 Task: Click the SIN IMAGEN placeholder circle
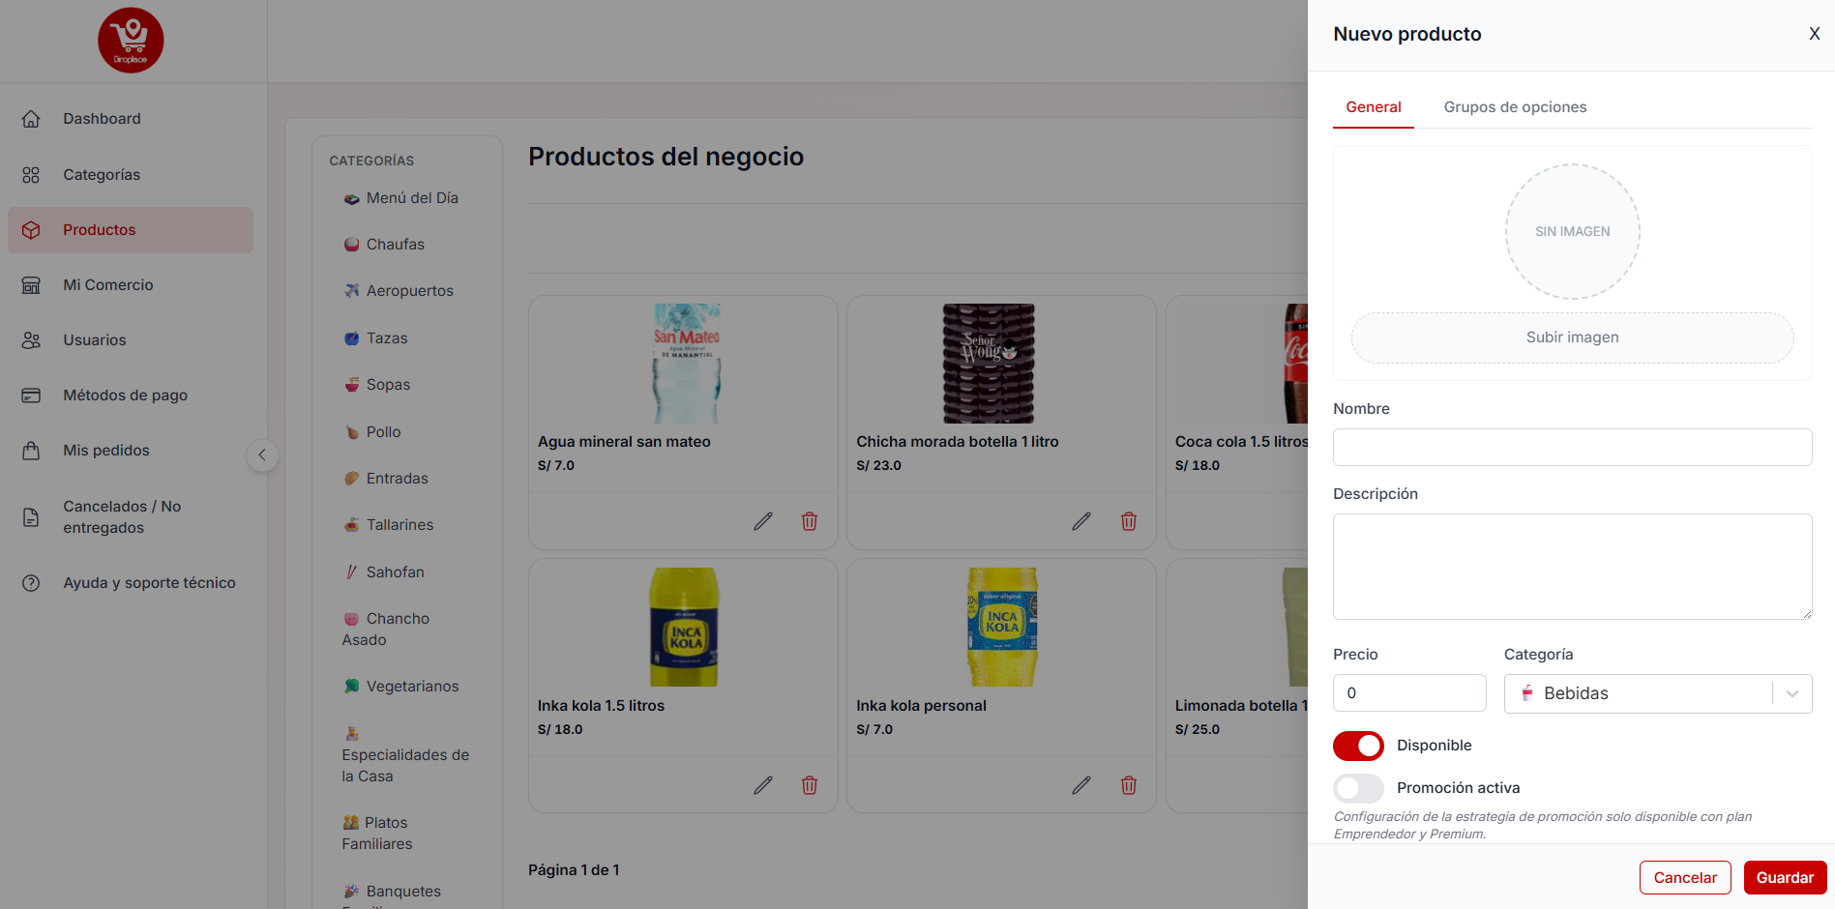(x=1573, y=232)
